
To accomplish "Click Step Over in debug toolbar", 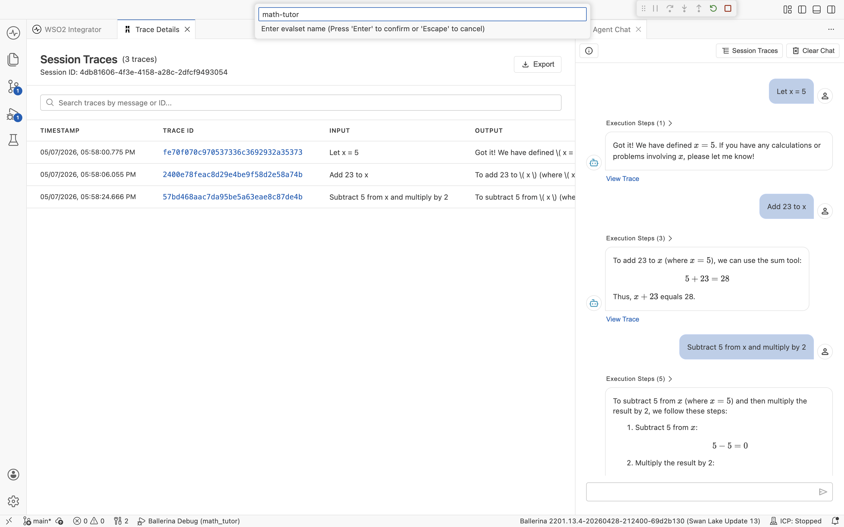I will point(670,8).
